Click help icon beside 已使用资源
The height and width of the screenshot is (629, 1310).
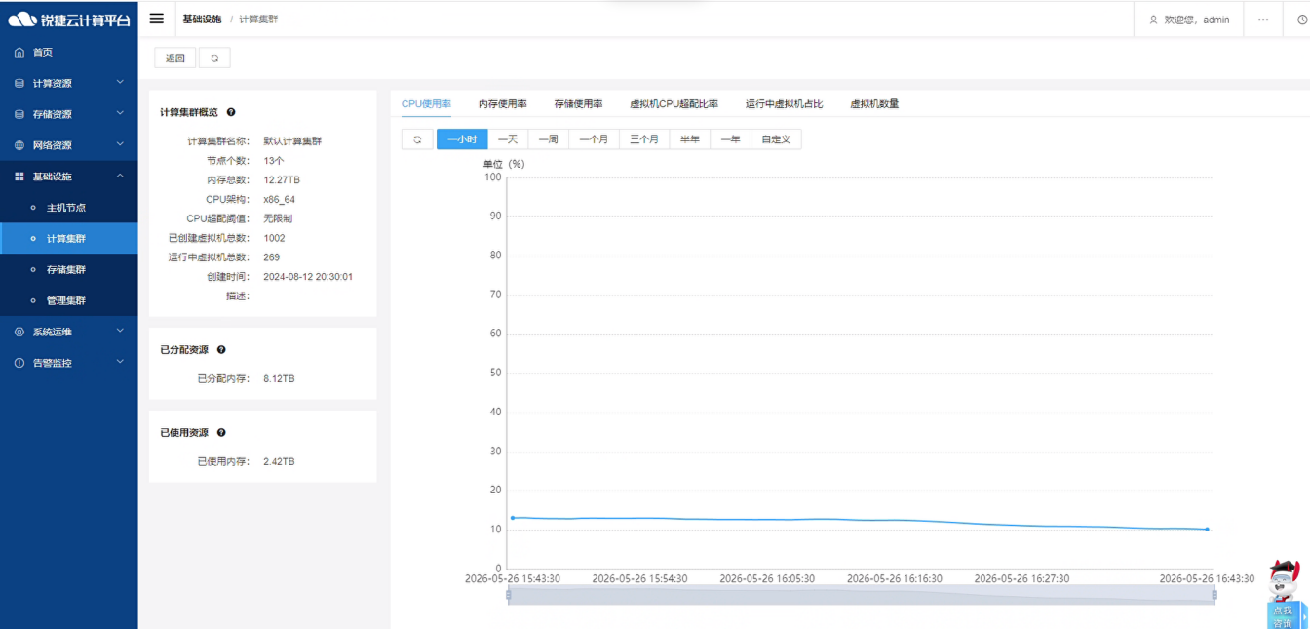coord(221,432)
